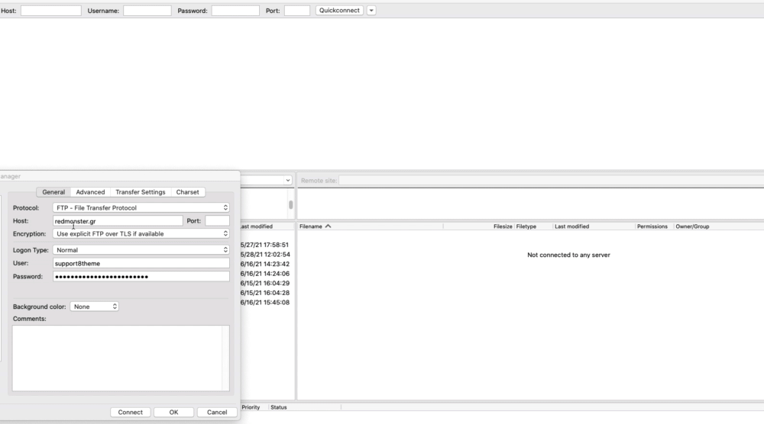
Task: Select local entry dated 6/16/21 15:45:08
Action: [x=264, y=303]
